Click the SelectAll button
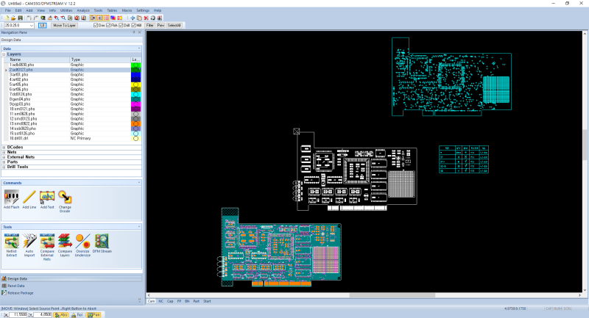The height and width of the screenshot is (318, 589). click(174, 26)
